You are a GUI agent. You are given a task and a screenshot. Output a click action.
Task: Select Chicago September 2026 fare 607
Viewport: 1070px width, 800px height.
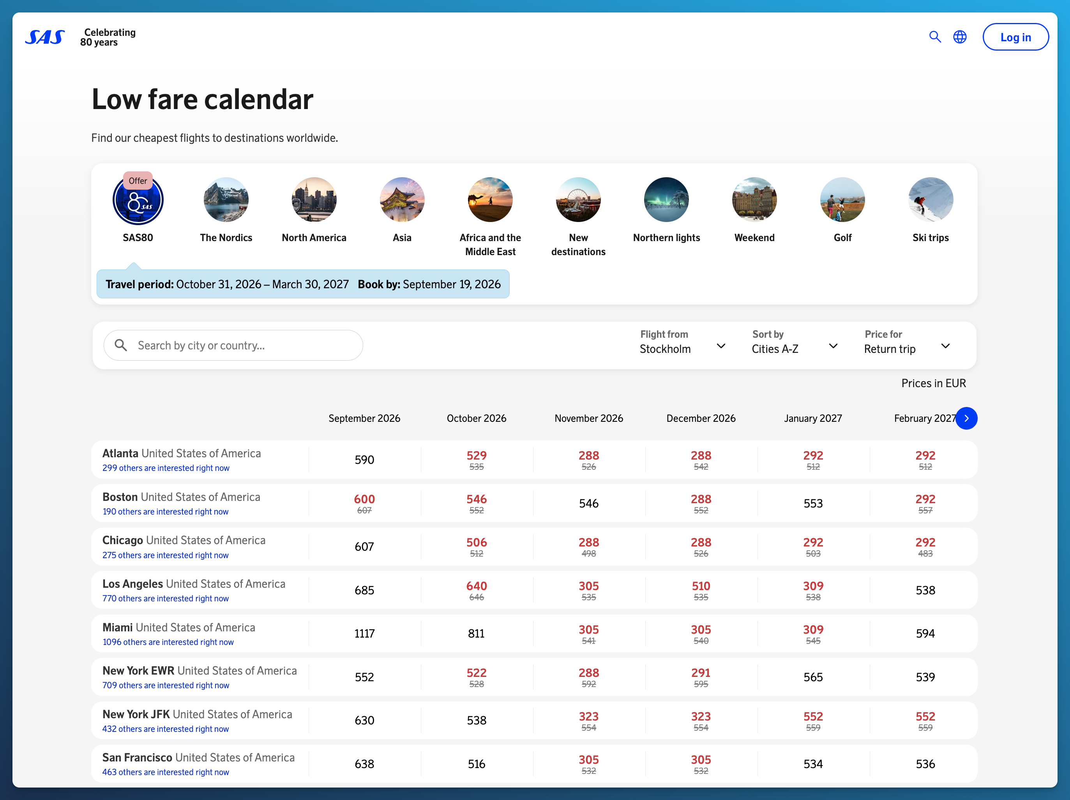(364, 547)
